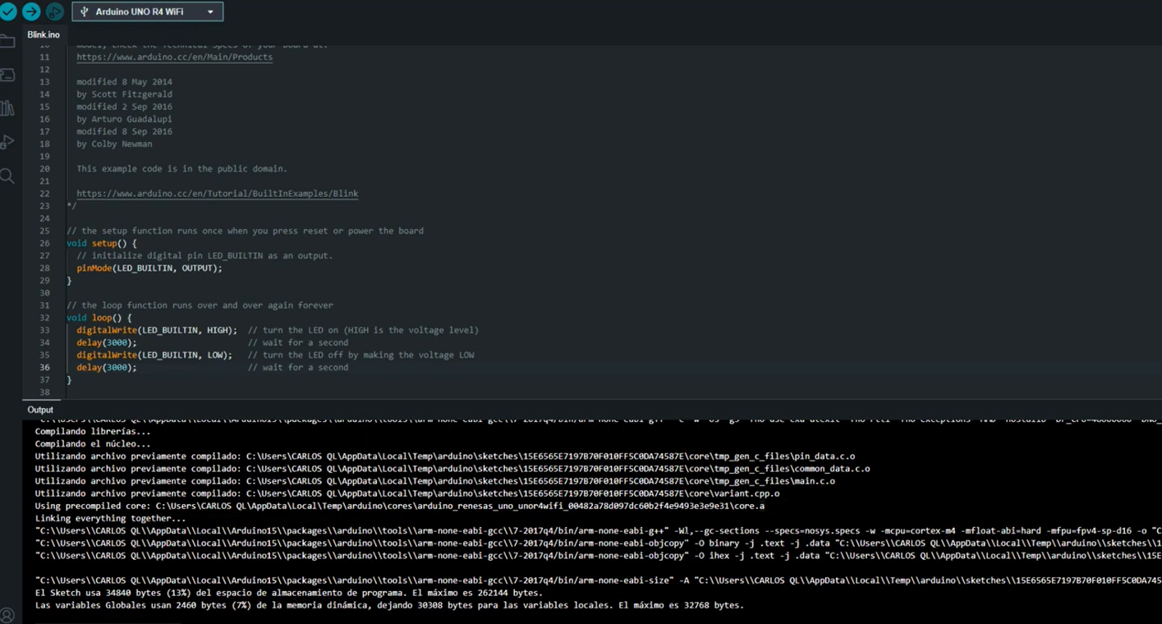Click 'delay(3000);' on line 34

(107, 342)
